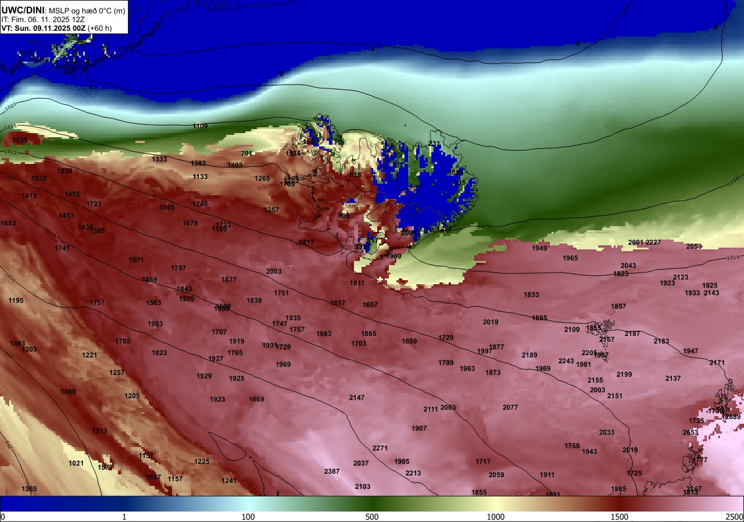Click the height value 1413

click(29, 196)
